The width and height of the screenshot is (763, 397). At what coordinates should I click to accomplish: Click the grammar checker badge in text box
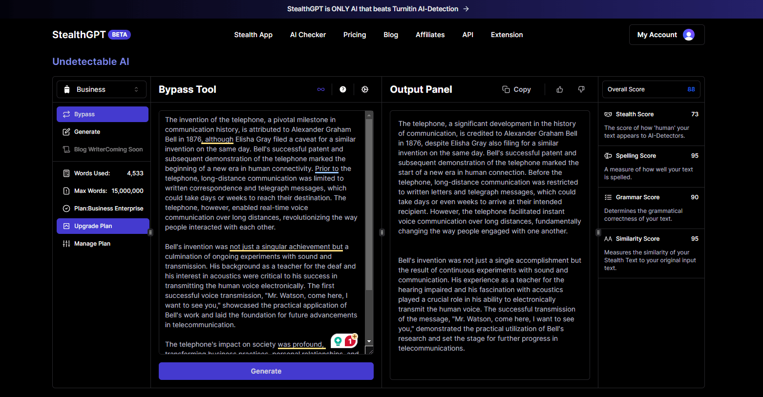point(344,341)
